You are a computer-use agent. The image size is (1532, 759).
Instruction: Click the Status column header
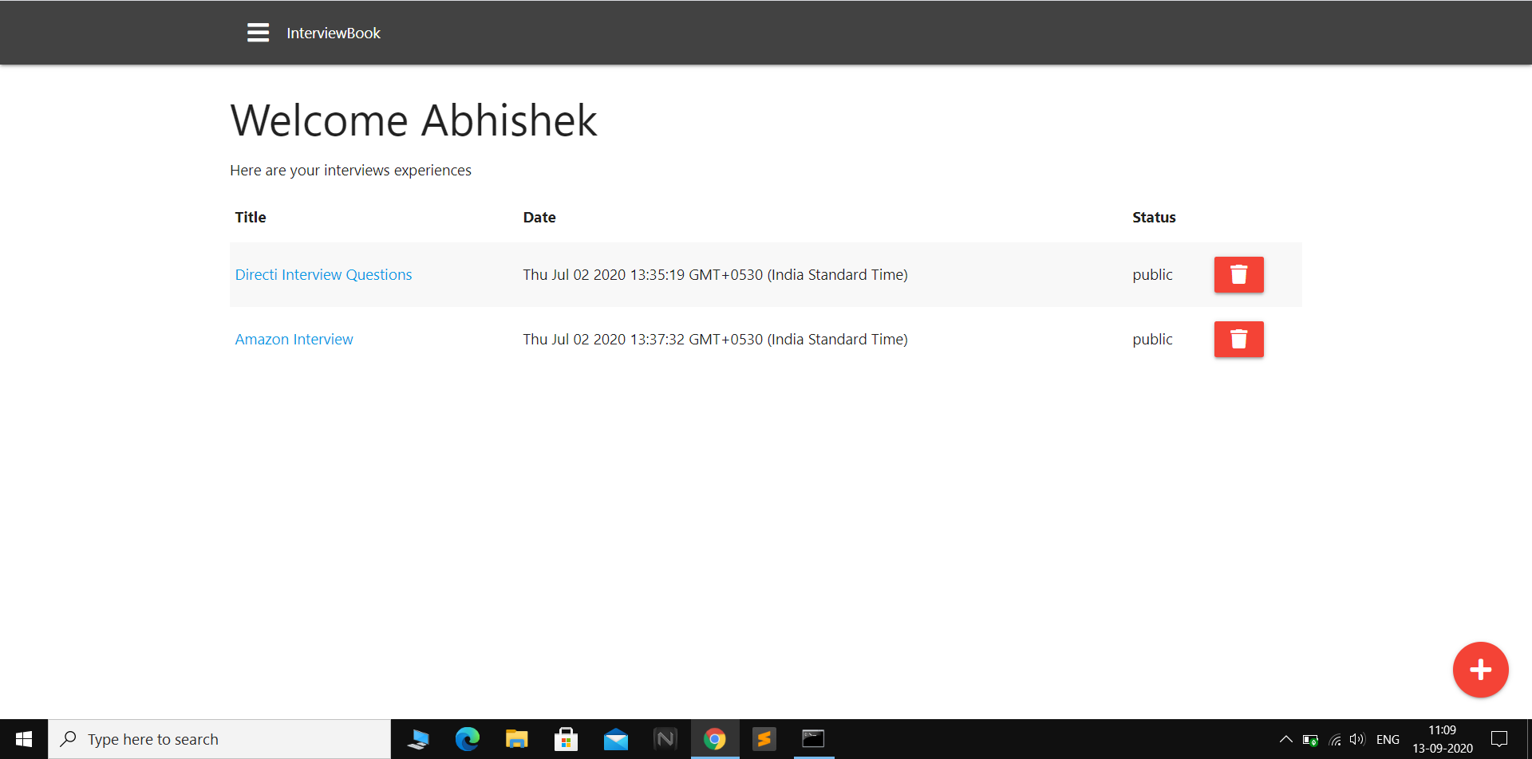coord(1154,217)
